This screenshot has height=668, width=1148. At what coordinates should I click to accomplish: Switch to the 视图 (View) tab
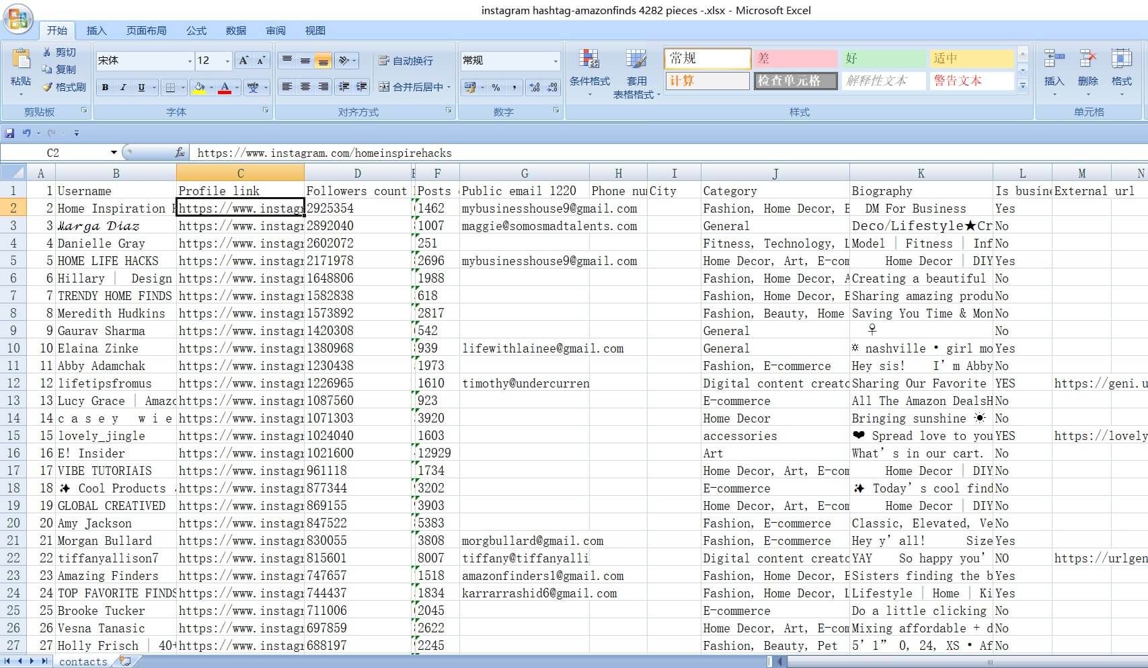[315, 30]
